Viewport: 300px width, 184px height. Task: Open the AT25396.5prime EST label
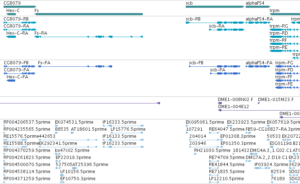[90, 165]
